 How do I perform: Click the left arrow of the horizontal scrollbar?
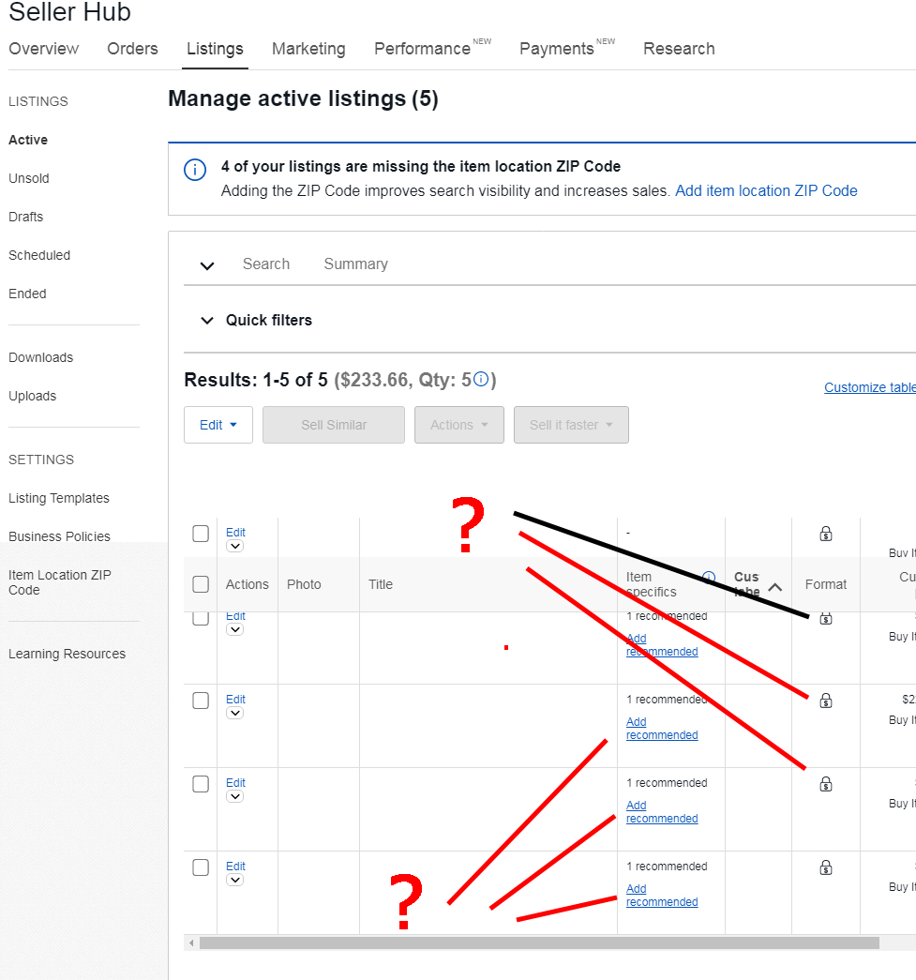click(191, 942)
